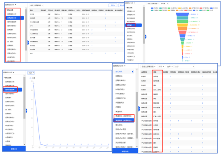
Task: Open the 2025 year dropdown above the line chart
Action: tap(31, 73)
